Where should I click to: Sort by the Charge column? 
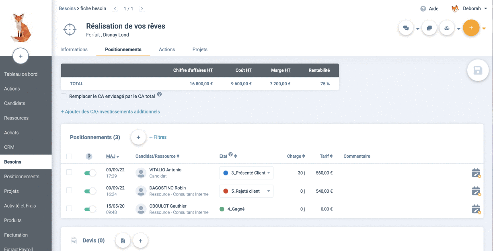296,156
